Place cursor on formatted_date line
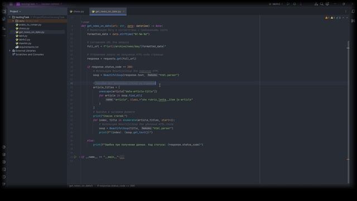 pos(118,34)
